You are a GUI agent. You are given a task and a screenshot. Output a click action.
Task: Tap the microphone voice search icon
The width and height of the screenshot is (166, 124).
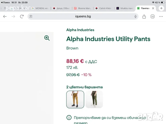(x=135, y=17)
